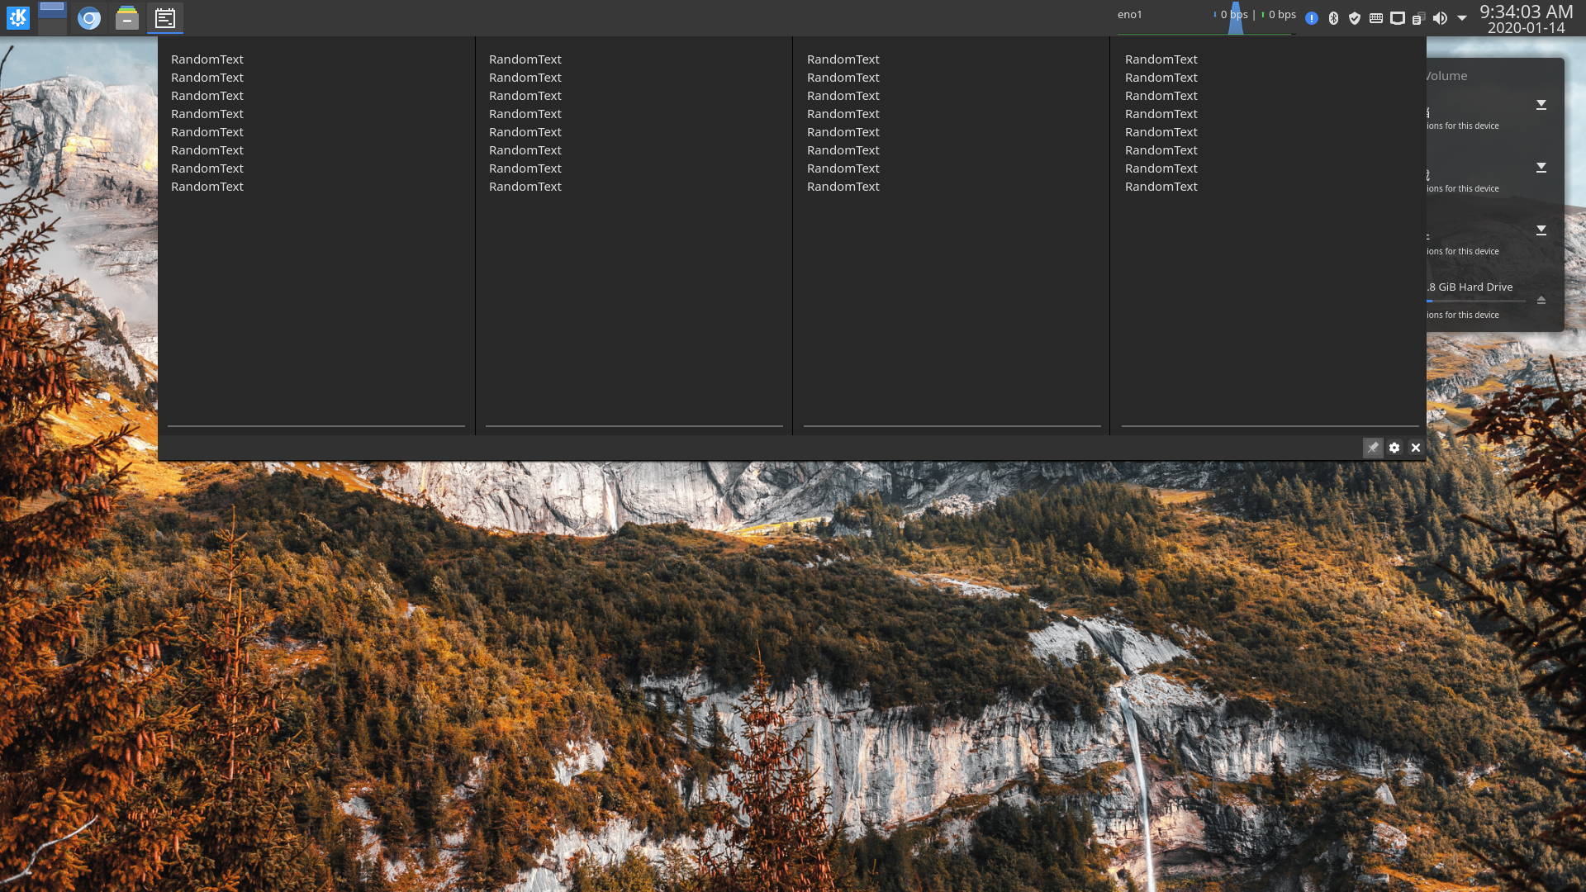The height and width of the screenshot is (892, 1586).
Task: Open the Bluetooth tray icon
Action: pos(1333,18)
